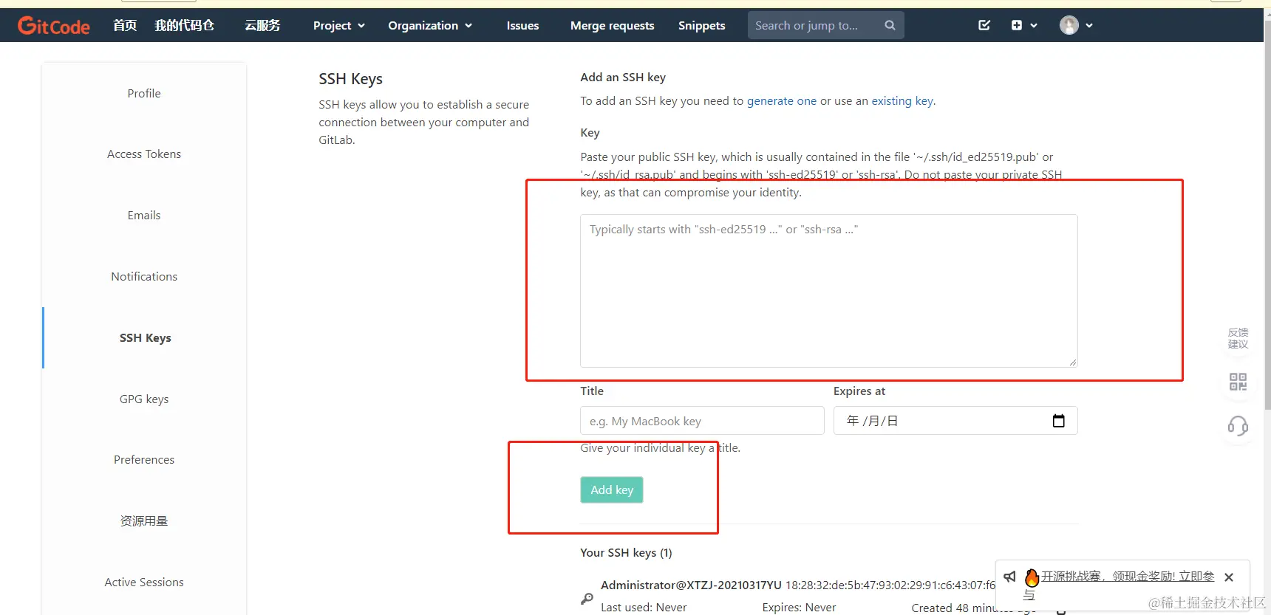Click the customer support headset icon
Image resolution: width=1271 pixels, height=615 pixels.
[1238, 426]
